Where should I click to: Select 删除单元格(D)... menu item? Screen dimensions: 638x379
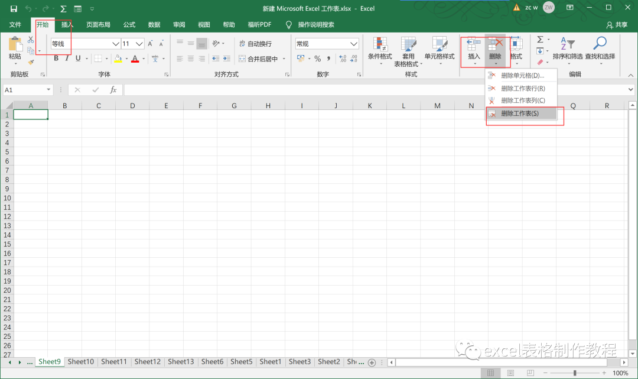coord(522,75)
